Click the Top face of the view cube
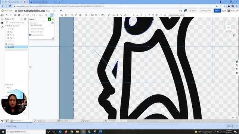 pyautogui.click(x=228, y=28)
